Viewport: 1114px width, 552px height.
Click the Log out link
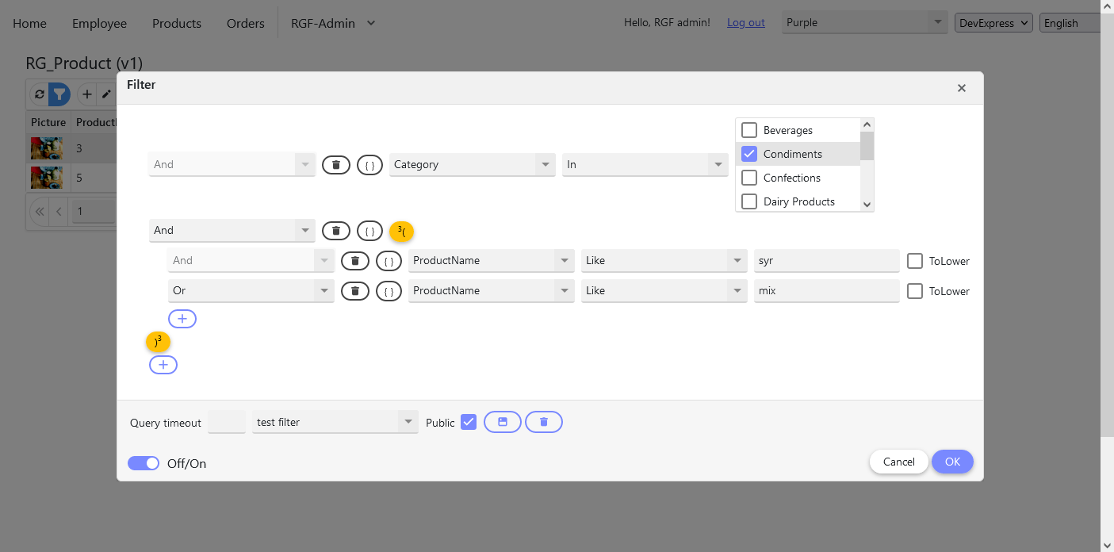pyautogui.click(x=745, y=23)
